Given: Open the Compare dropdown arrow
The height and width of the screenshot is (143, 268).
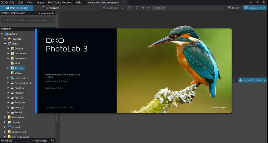Looking at the screenshot, I should click(x=123, y=8).
